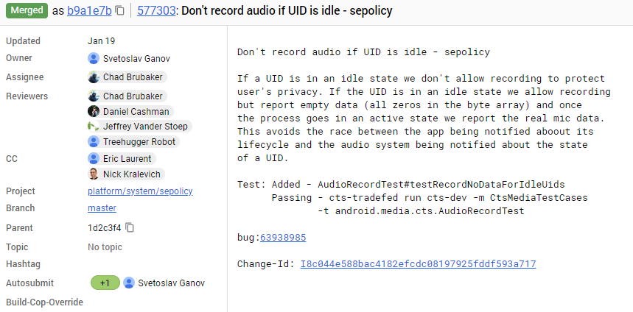
Task: Copy the parent commit 1d2c3f4 icon
Action: coord(130,228)
